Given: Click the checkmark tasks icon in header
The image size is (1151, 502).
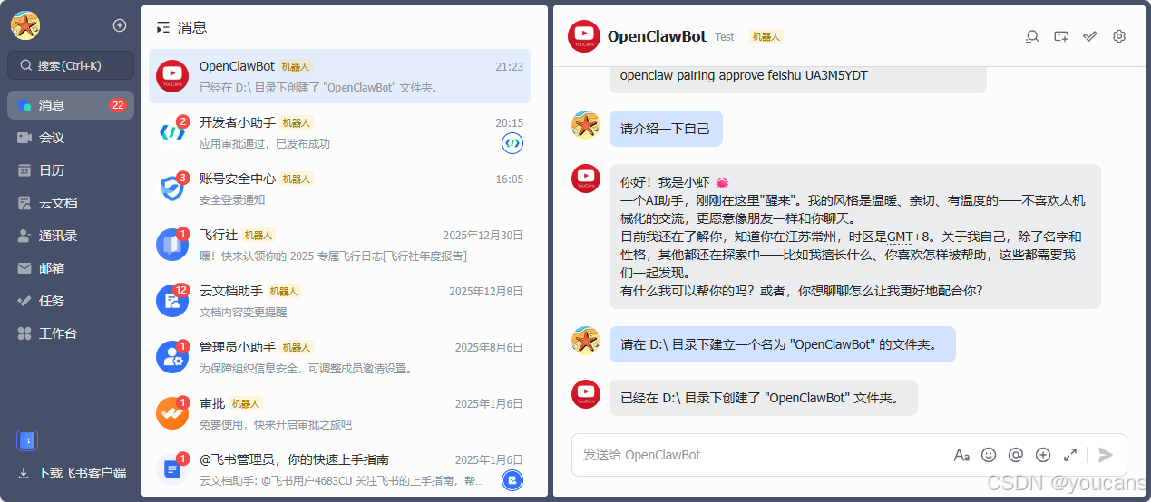Looking at the screenshot, I should coord(1090,36).
